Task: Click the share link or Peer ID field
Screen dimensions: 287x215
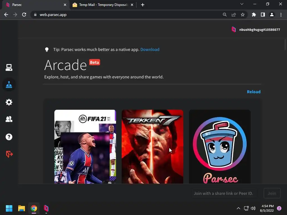Action: 224,193
